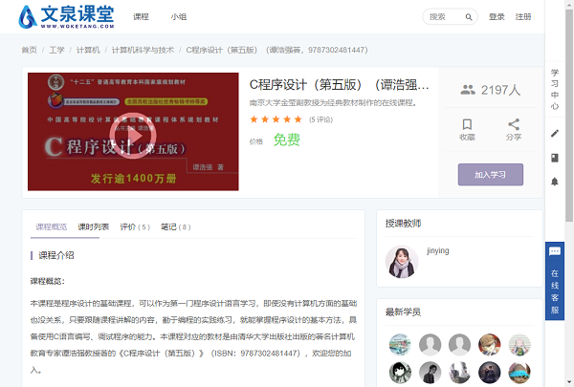This screenshot has width=574, height=387.
Task: Click the bell notification icon
Action: point(555,182)
